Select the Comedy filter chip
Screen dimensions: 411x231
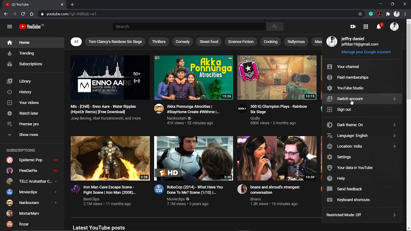pyautogui.click(x=182, y=42)
